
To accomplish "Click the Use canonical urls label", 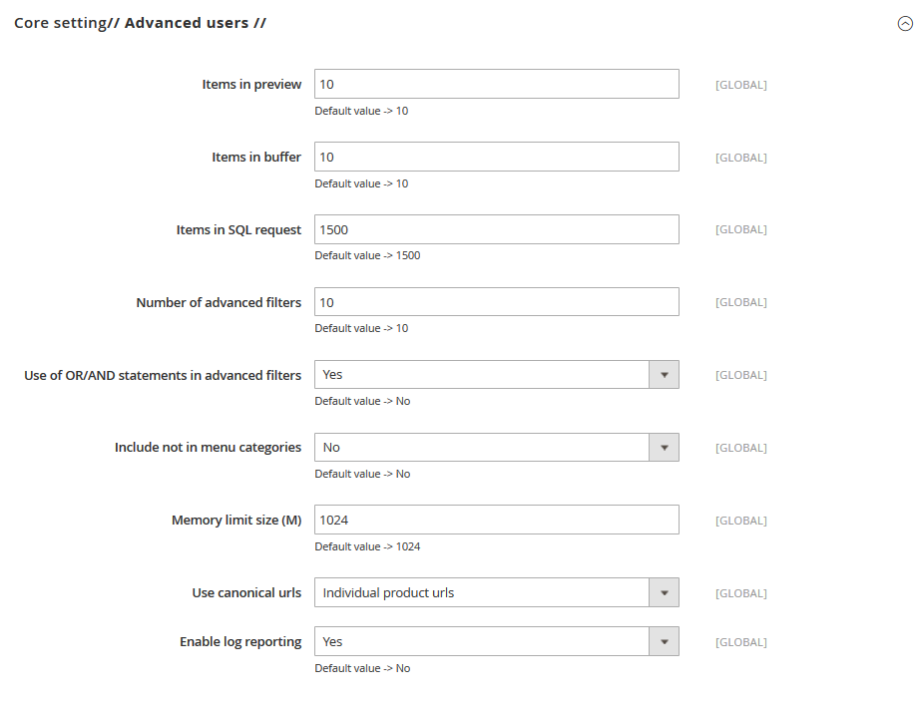I will [x=246, y=593].
